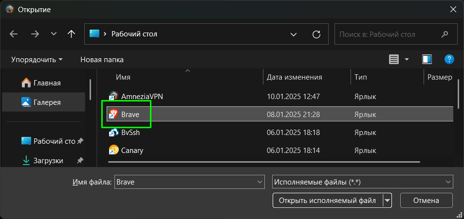Click the Back navigation arrow

pyautogui.click(x=14, y=34)
